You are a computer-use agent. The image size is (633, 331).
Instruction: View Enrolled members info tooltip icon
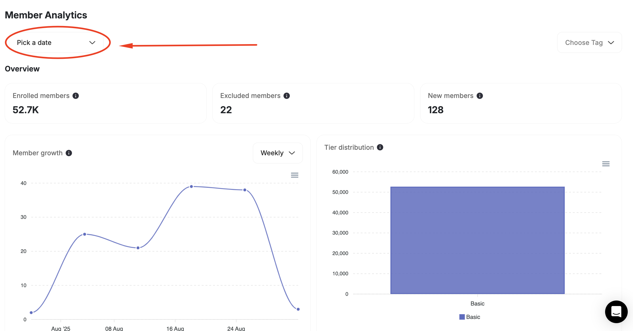click(x=76, y=96)
